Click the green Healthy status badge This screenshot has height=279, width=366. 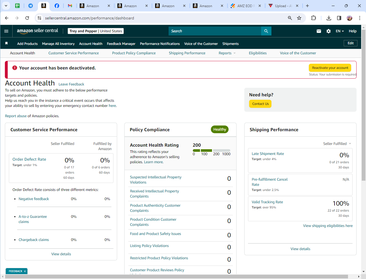[x=220, y=129]
